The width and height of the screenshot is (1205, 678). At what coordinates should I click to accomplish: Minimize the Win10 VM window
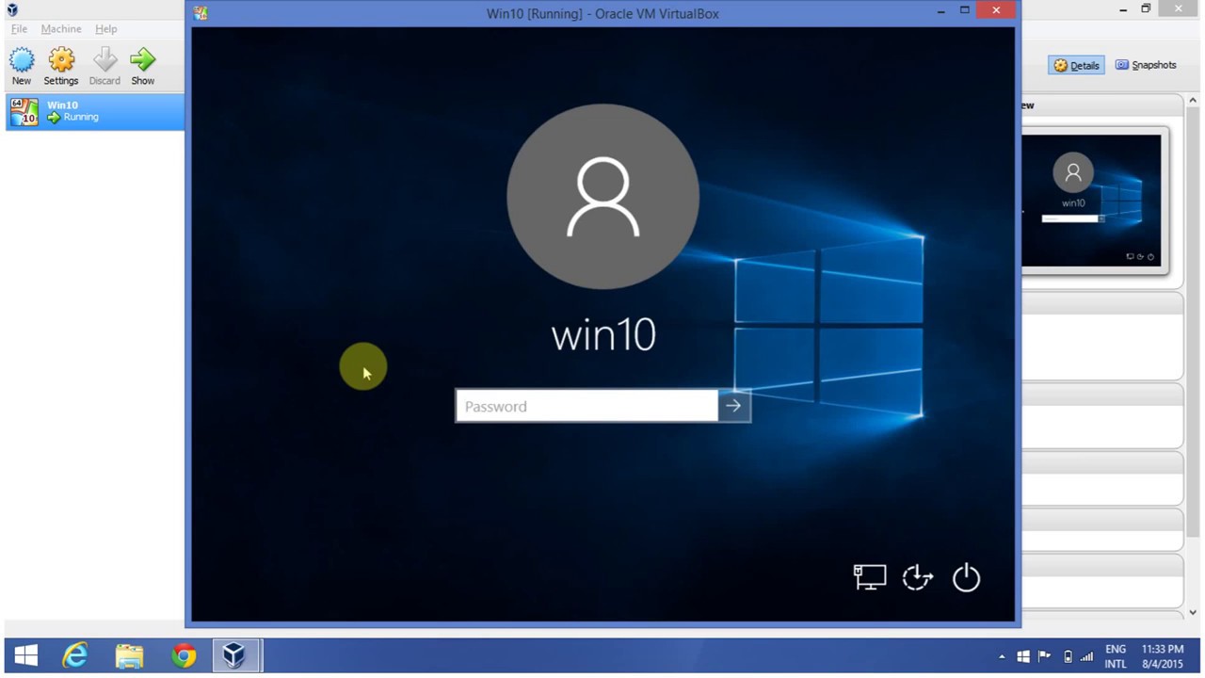[x=940, y=11]
